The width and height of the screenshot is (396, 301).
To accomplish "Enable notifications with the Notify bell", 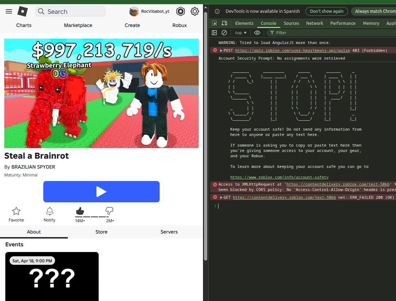I will click(49, 211).
